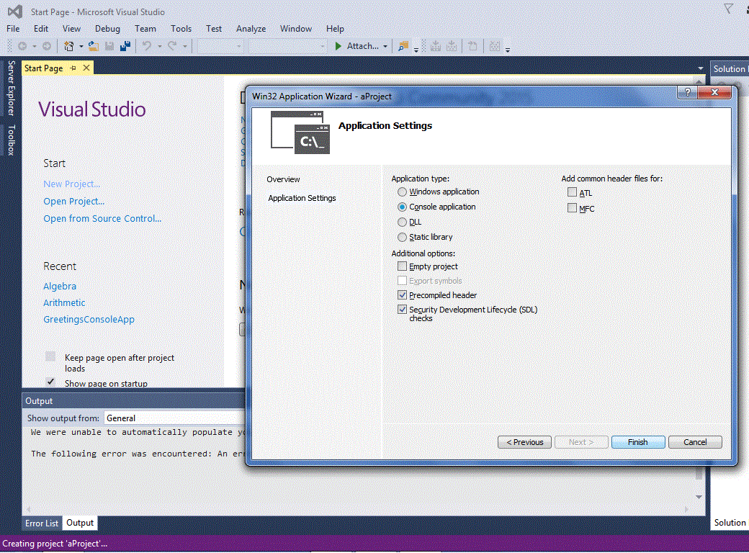Open the Attach dropdown menu
This screenshot has height=553, width=749.
coord(385,46)
